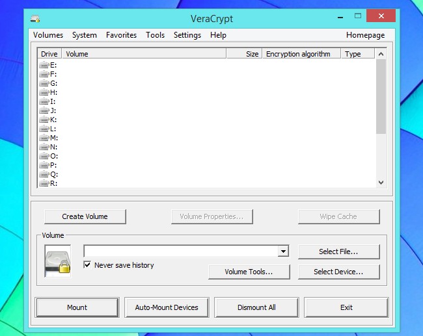Minimize the VeraCrypt window
This screenshot has height=336, width=423.
[340, 17]
